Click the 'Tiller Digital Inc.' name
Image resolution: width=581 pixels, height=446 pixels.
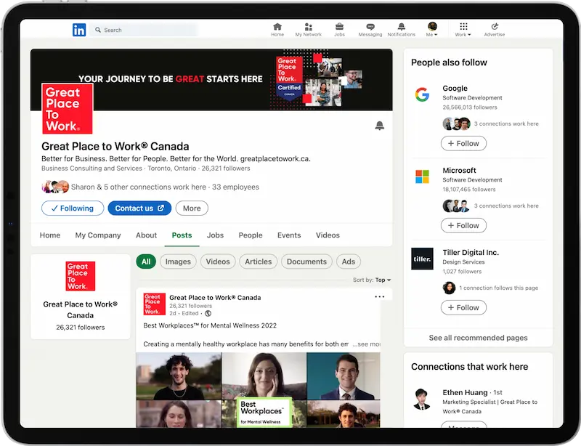[471, 253]
